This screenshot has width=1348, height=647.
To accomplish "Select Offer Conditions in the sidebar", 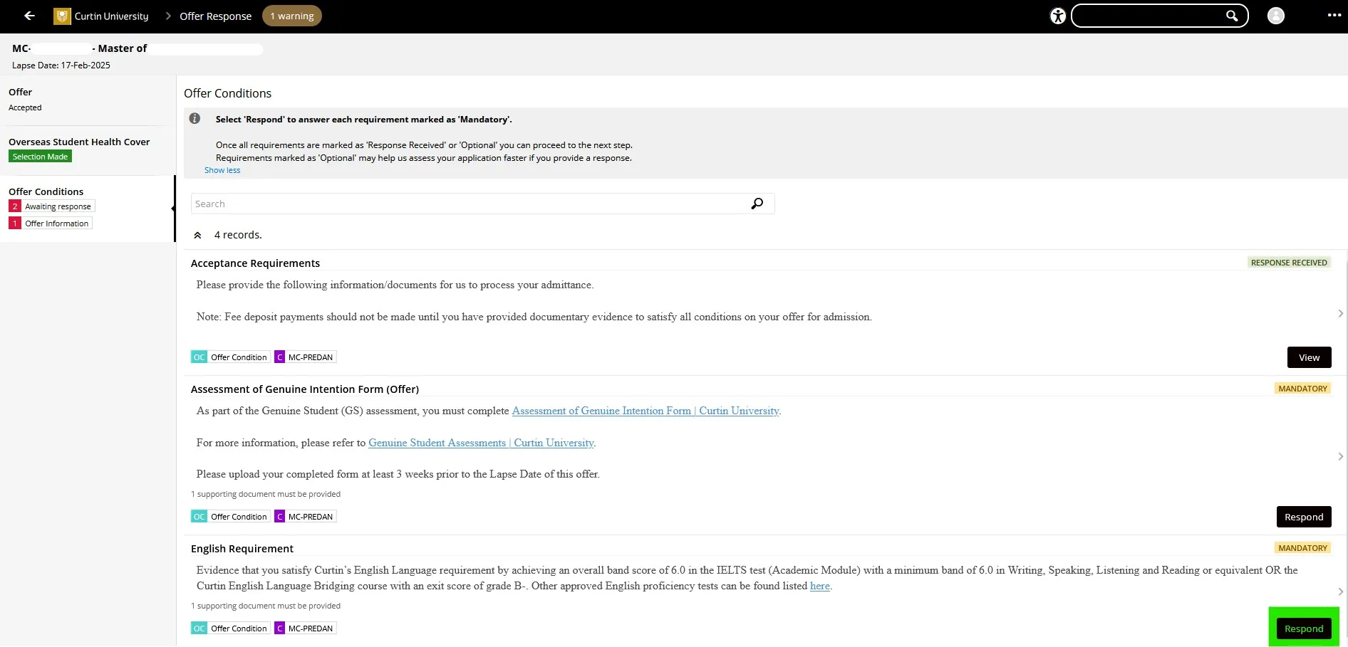I will (x=46, y=191).
